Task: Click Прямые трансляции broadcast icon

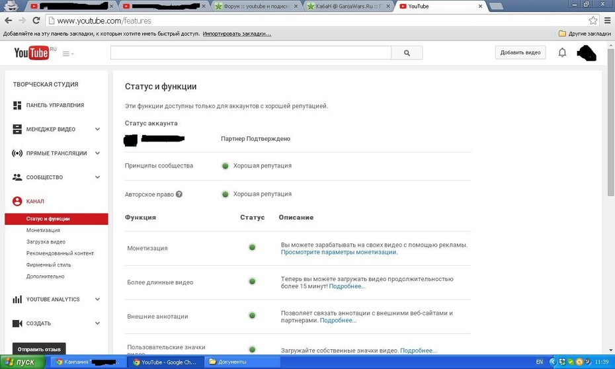Action: click(x=17, y=153)
